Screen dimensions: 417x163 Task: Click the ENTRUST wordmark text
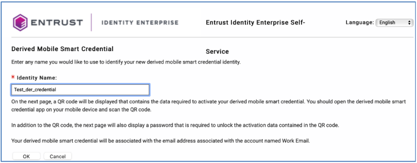pos(57,23)
